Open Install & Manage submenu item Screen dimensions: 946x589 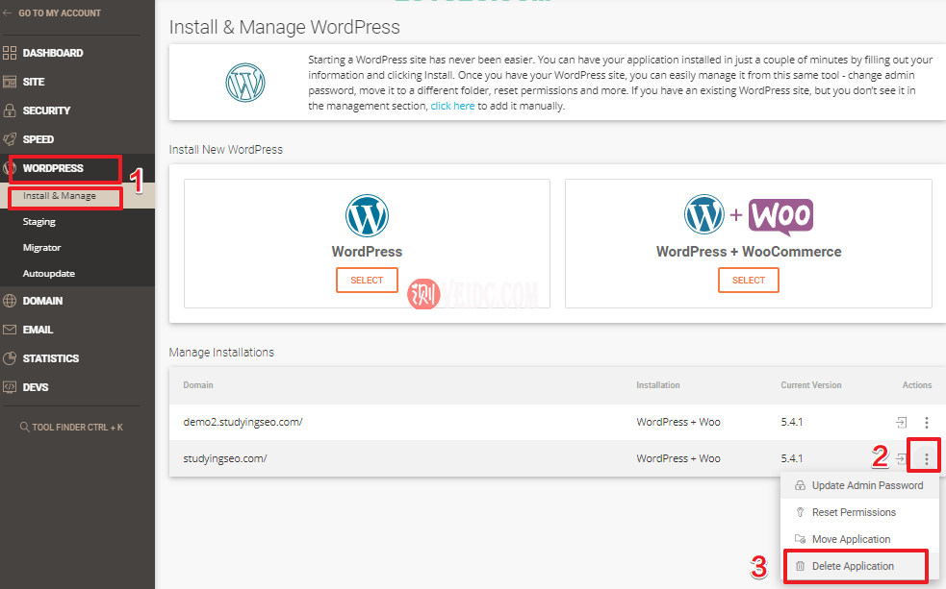[x=59, y=196]
